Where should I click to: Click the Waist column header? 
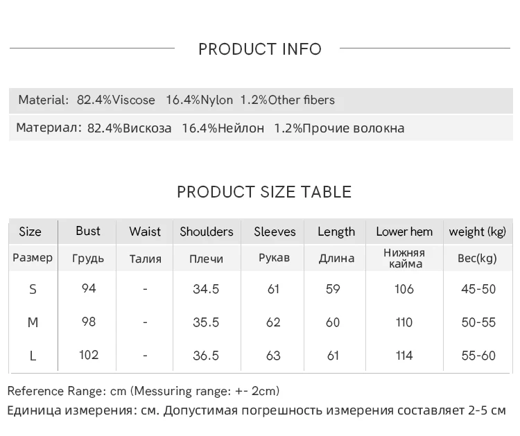pos(145,232)
